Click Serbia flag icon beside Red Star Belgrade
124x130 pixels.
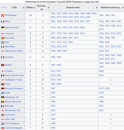(x=3, y=128)
